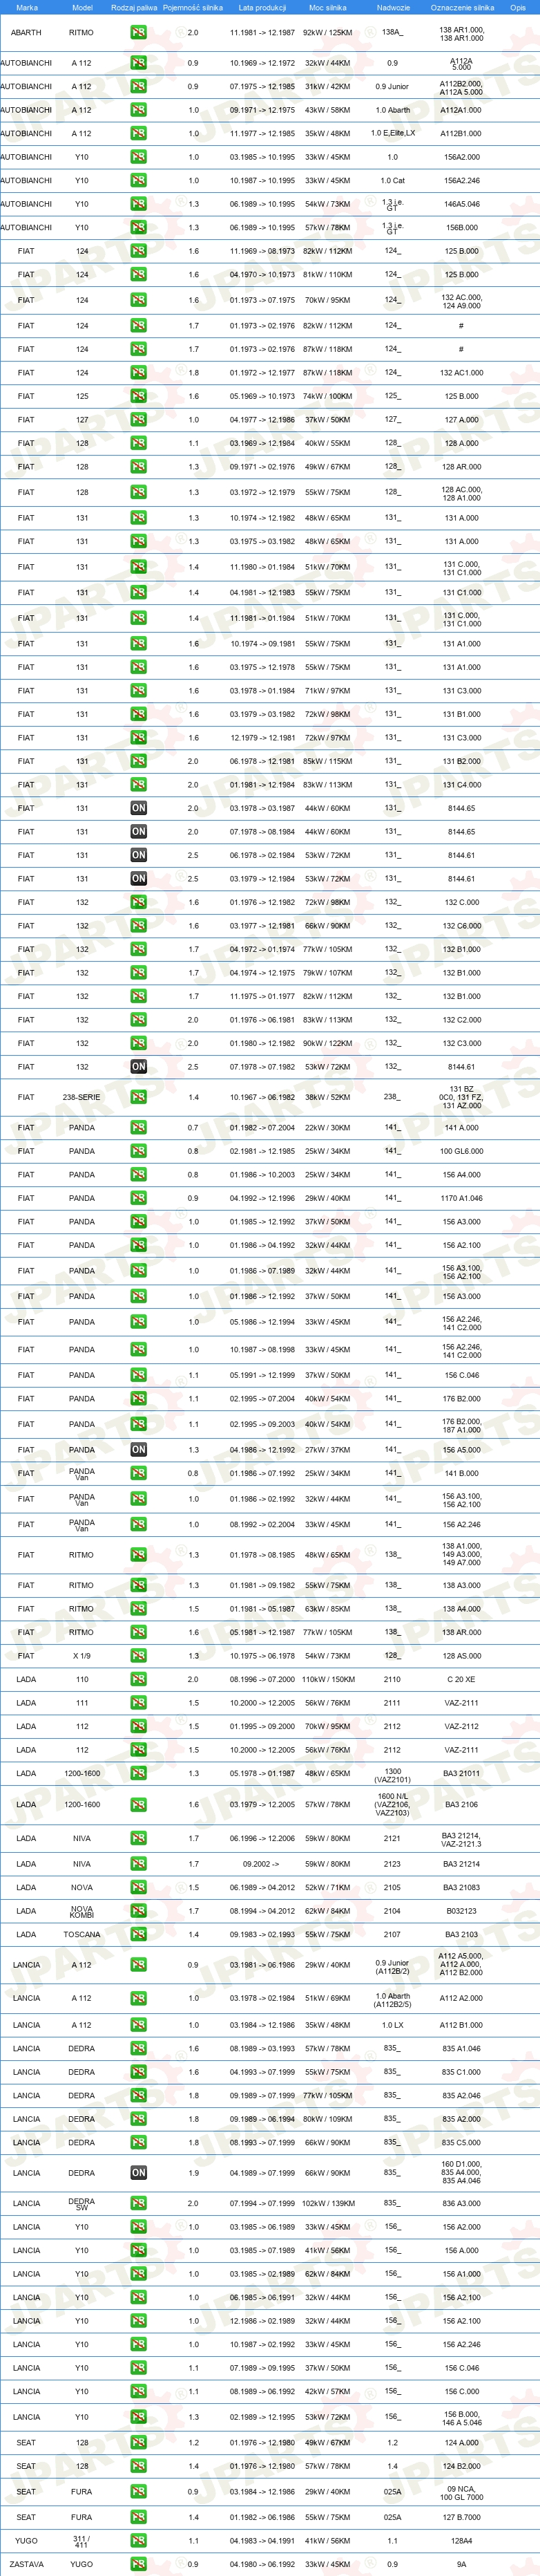The height and width of the screenshot is (2576, 540).
Task: Click engine code C 20 XE
Action: pyautogui.click(x=461, y=1680)
